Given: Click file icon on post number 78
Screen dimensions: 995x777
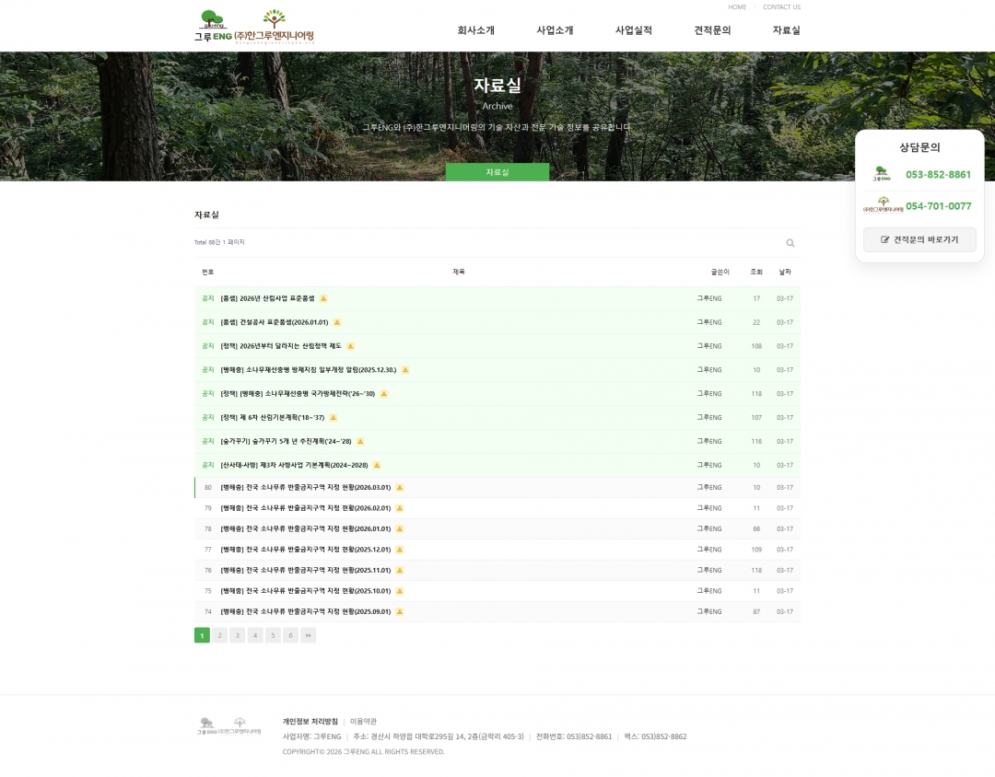Looking at the screenshot, I should (x=400, y=529).
